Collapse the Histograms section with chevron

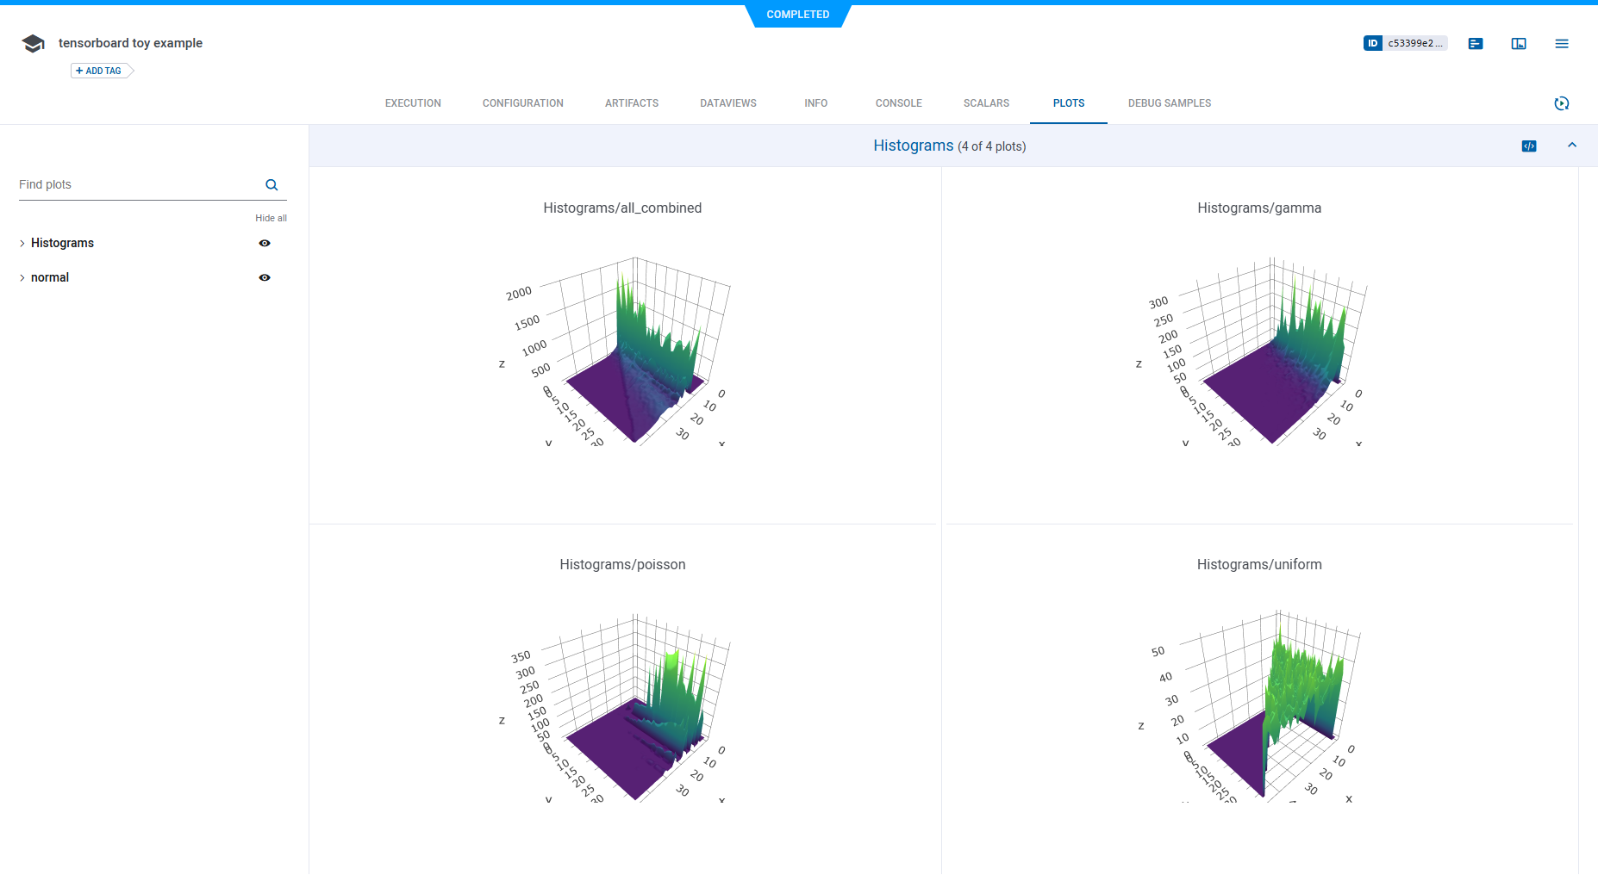coord(1572,146)
